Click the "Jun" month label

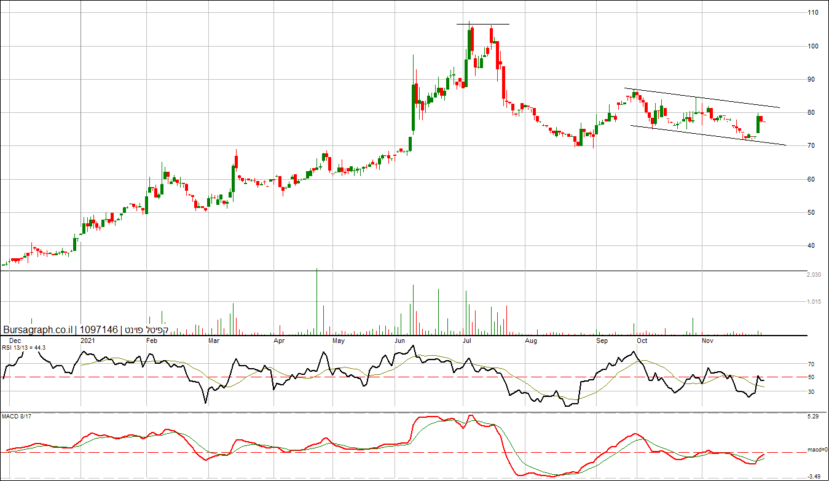(x=399, y=340)
